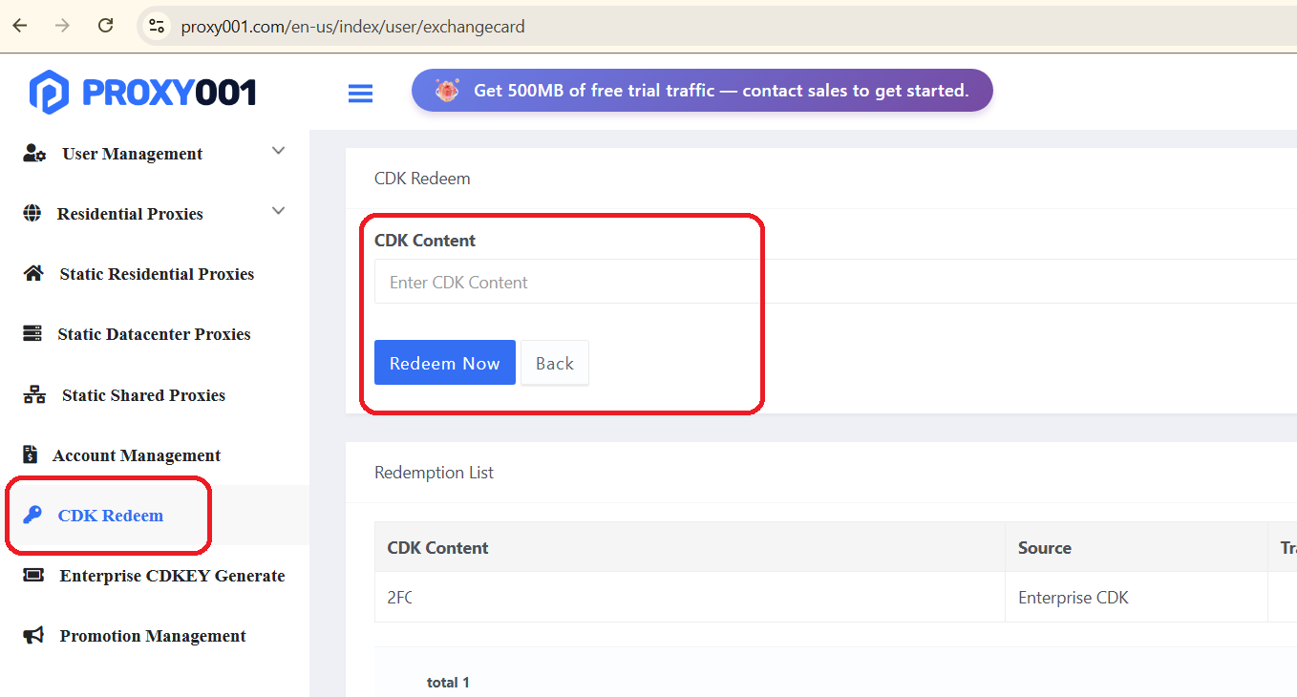Toggle the hamburger sidebar menu icon
This screenshot has width=1297, height=697.
(x=360, y=93)
